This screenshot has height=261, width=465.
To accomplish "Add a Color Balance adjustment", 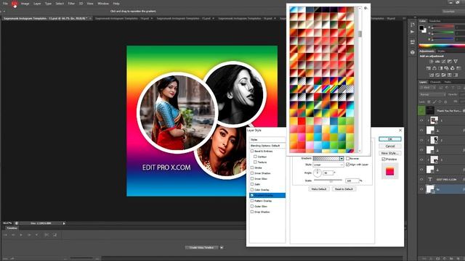I will click(434, 68).
